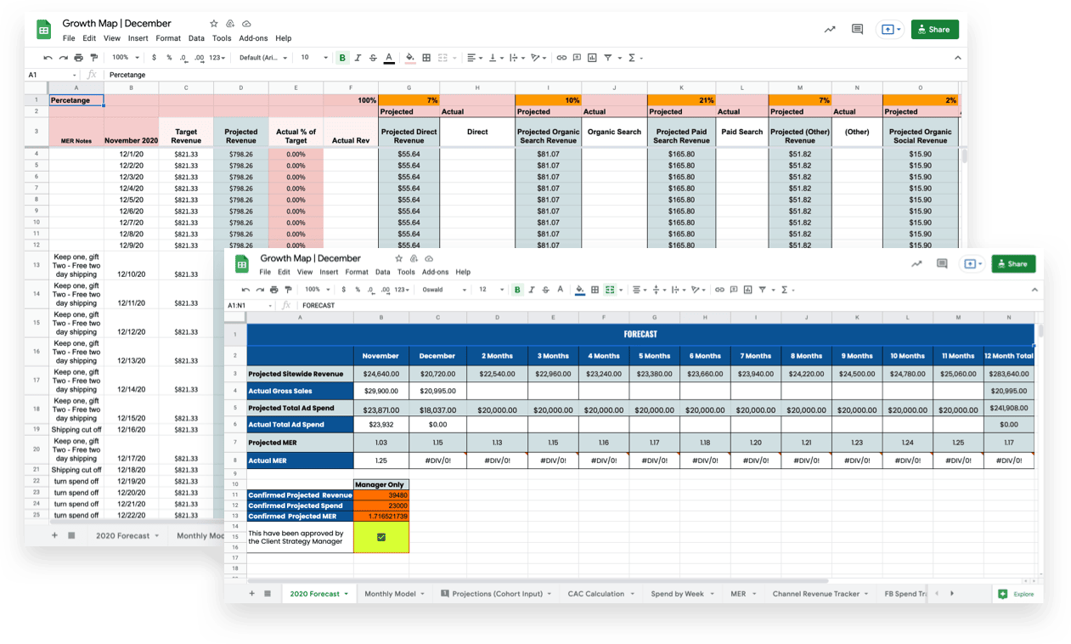The image size is (1071, 644).
Task: Open the font size 12 dropdown
Action: (488, 290)
